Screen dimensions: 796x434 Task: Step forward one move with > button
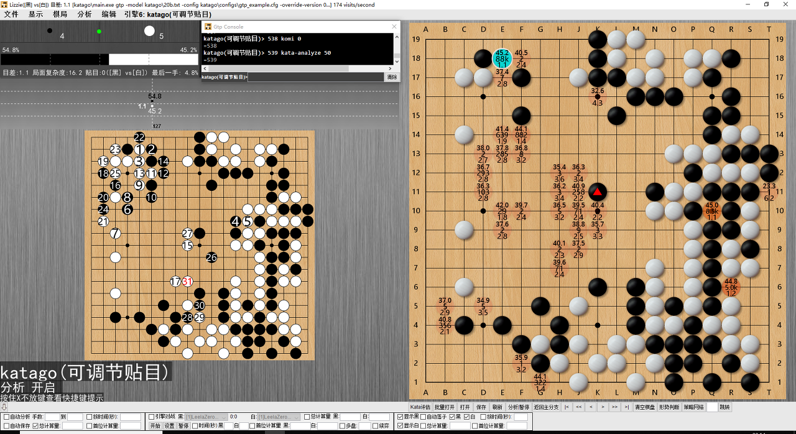coord(603,407)
